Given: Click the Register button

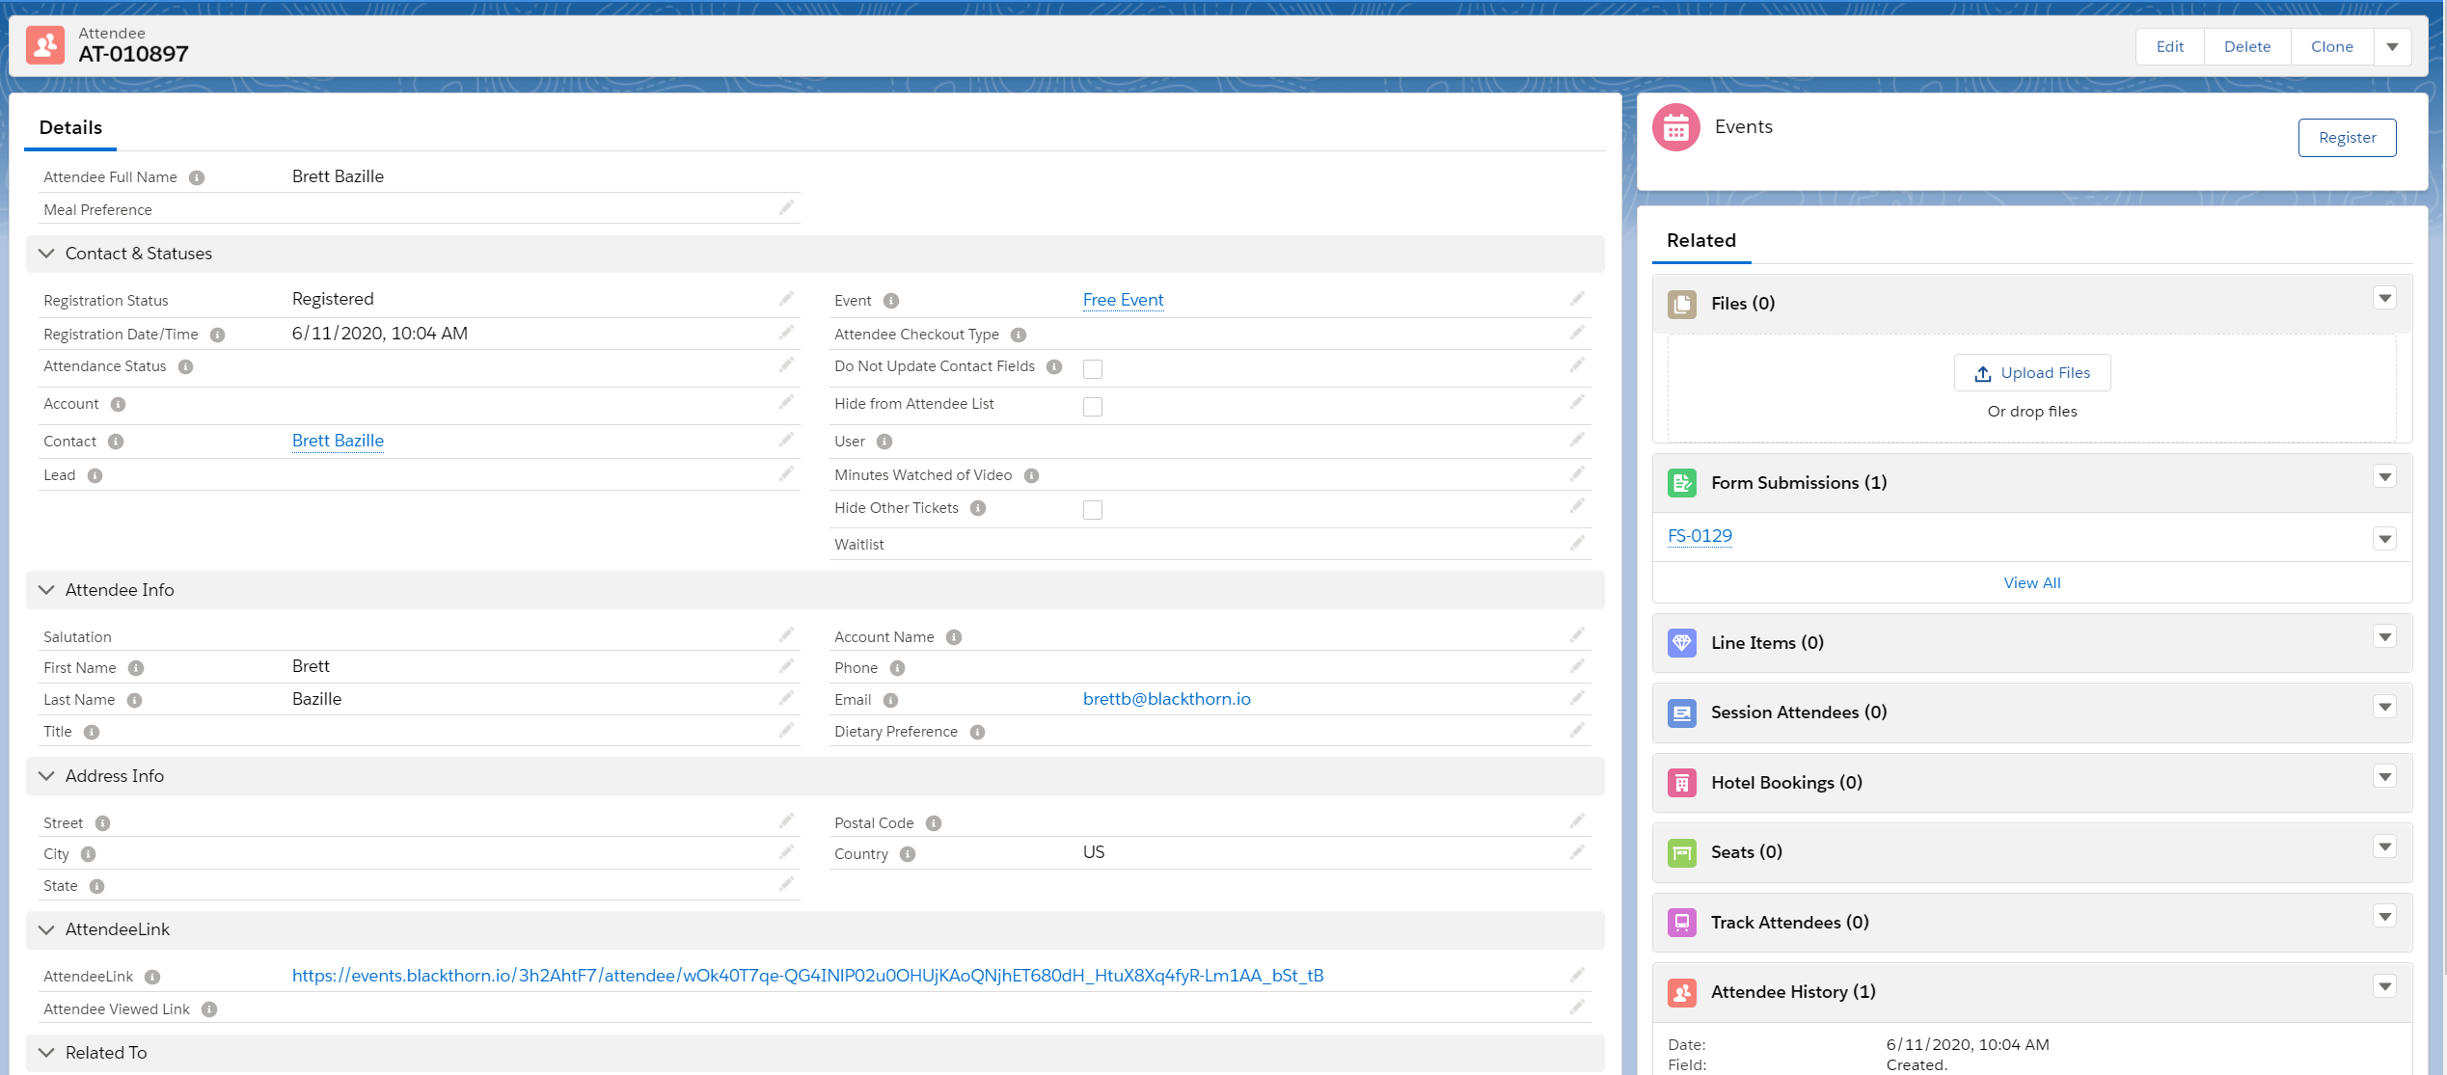Looking at the screenshot, I should tap(2347, 138).
